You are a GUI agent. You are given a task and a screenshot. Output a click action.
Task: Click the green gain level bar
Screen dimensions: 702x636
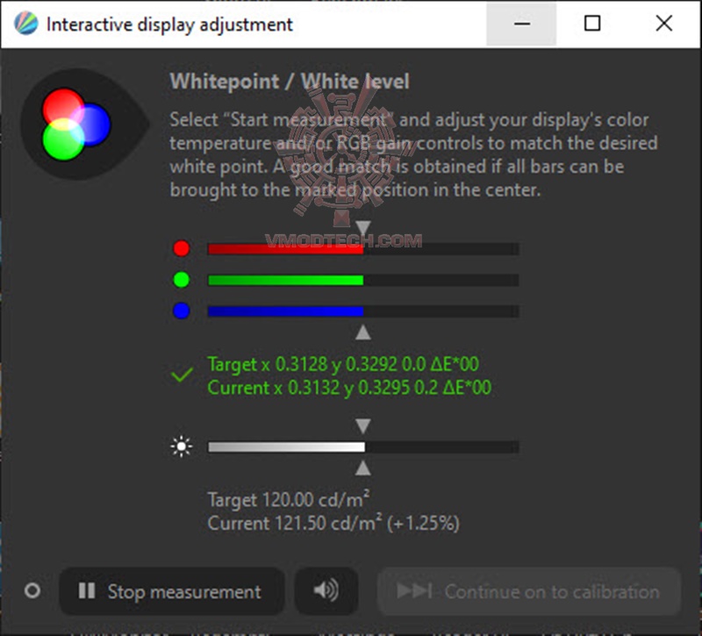[363, 280]
